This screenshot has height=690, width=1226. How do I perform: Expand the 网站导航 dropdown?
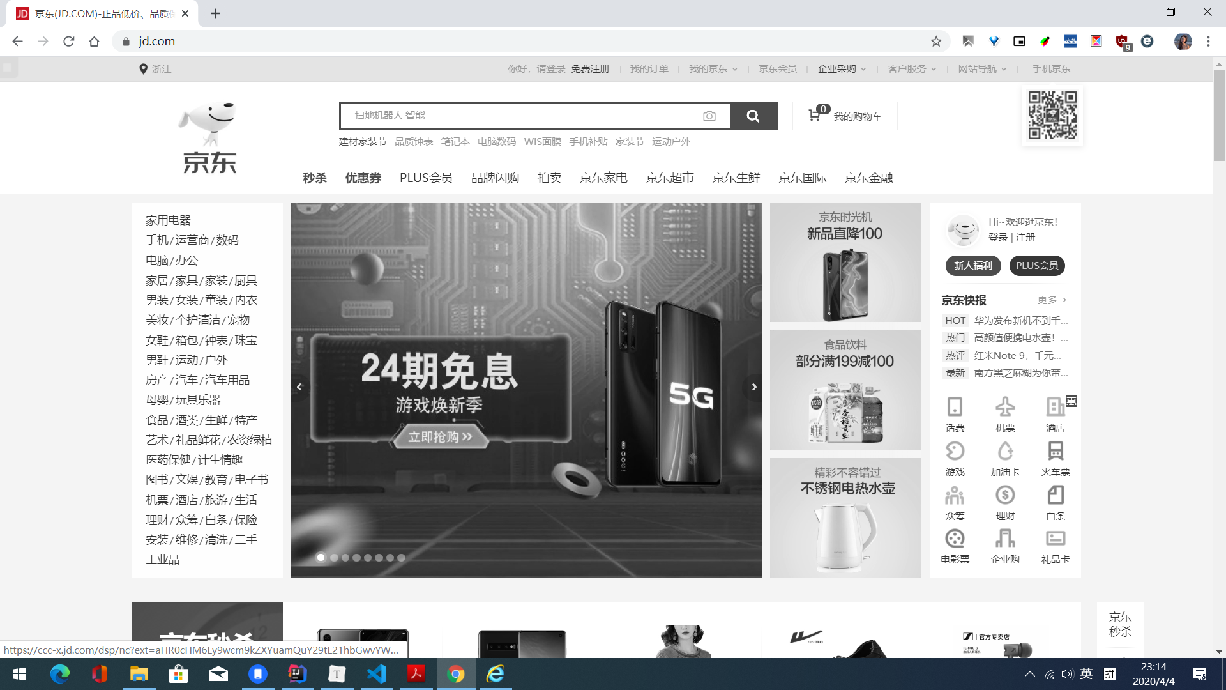(x=979, y=68)
